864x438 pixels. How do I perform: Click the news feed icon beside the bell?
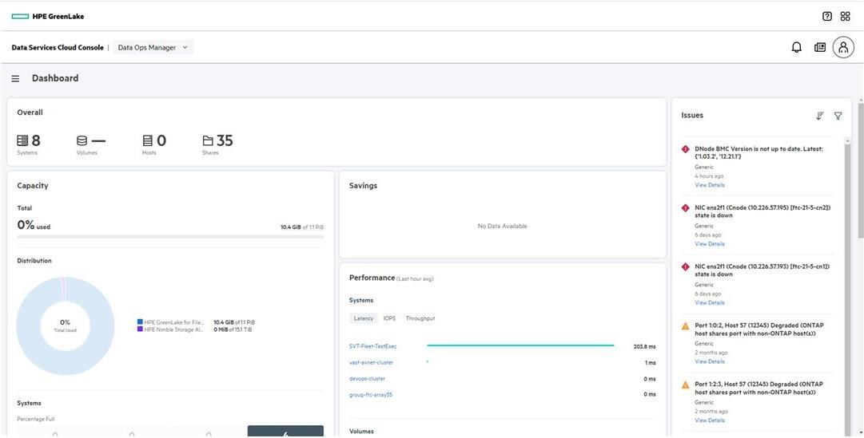point(819,48)
